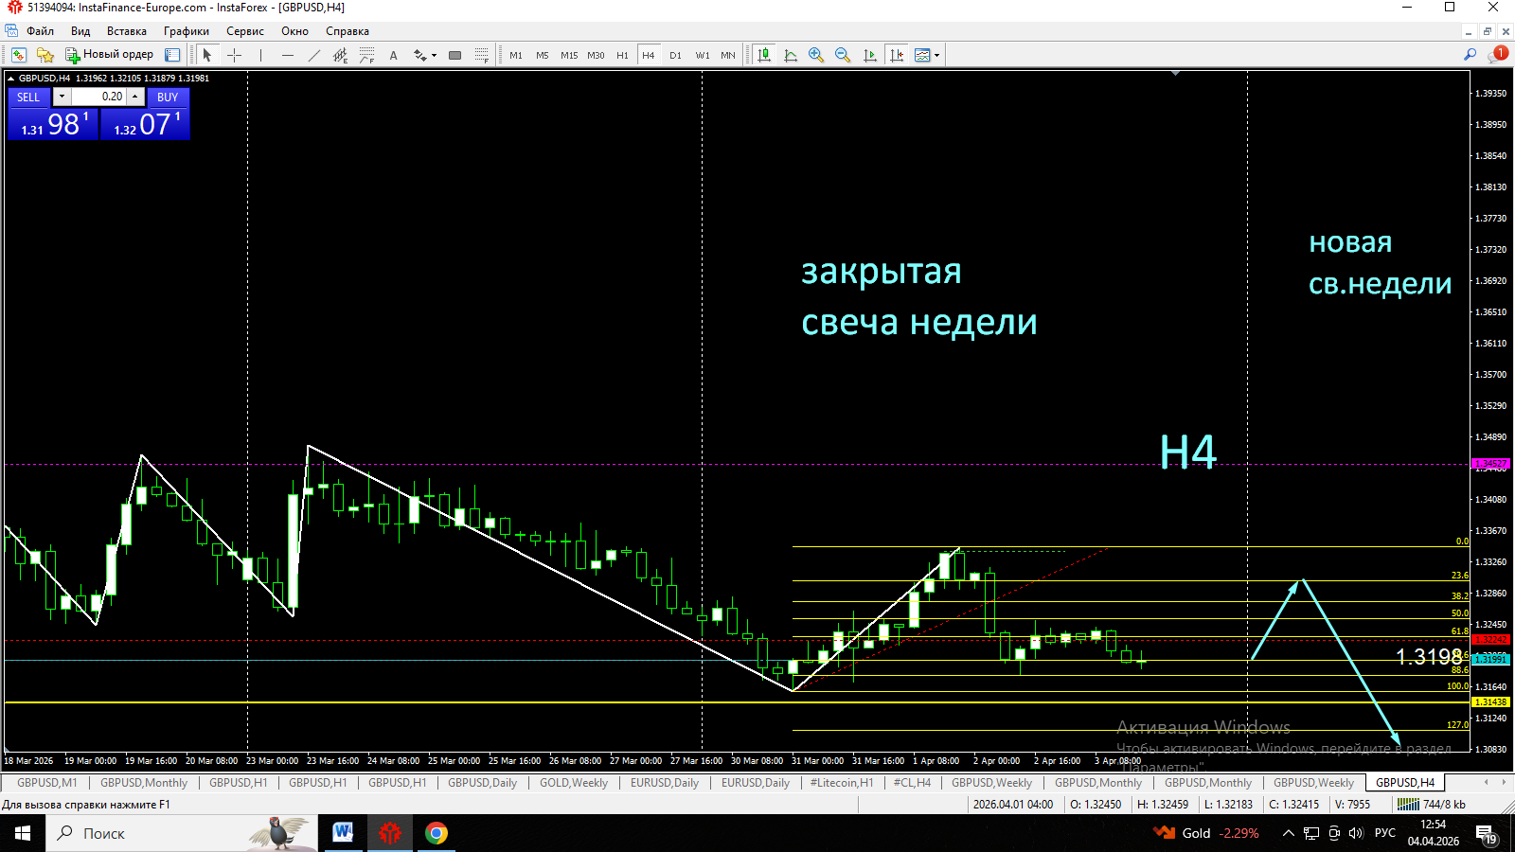The image size is (1515, 852).
Task: Switch to the GOLD,Weekly chart tab
Action: click(x=573, y=783)
